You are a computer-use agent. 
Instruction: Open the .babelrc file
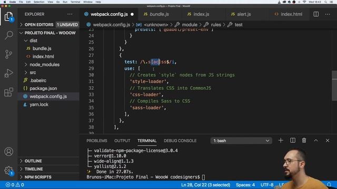[48, 80]
